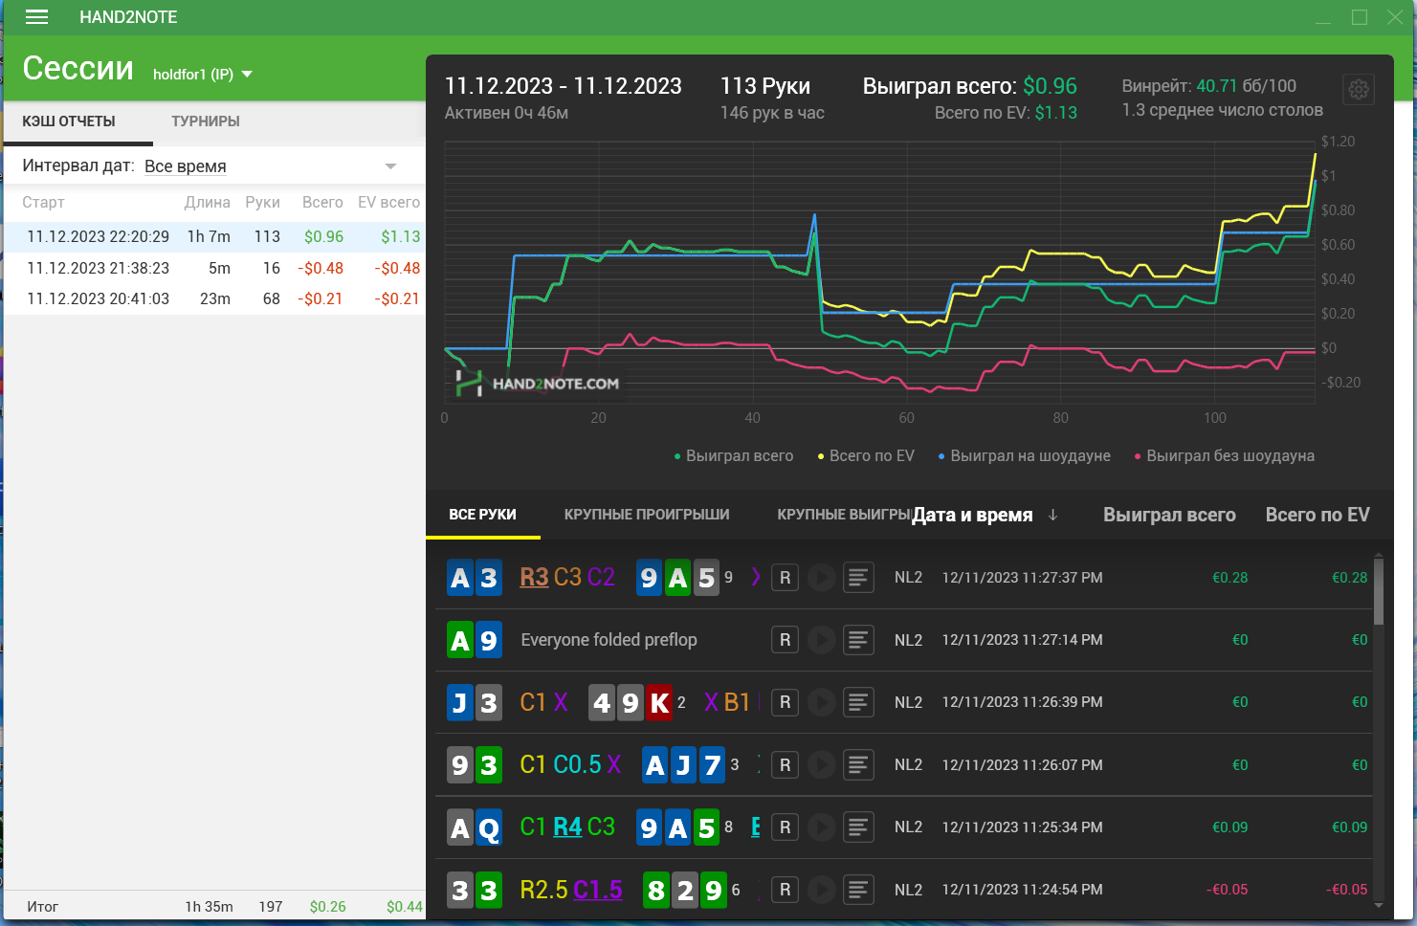1417x926 pixels.
Task: Select 'КРУПНЫЕ ПРОИГРЫШИ' tab
Action: 647,515
